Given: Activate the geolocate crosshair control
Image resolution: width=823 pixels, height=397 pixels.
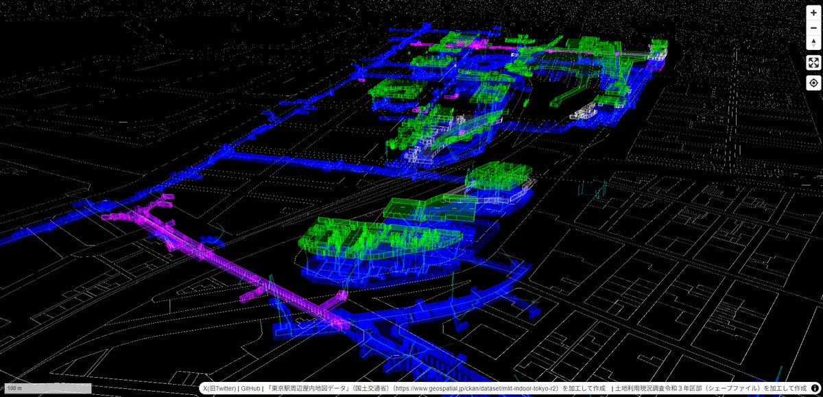Looking at the screenshot, I should point(813,82).
